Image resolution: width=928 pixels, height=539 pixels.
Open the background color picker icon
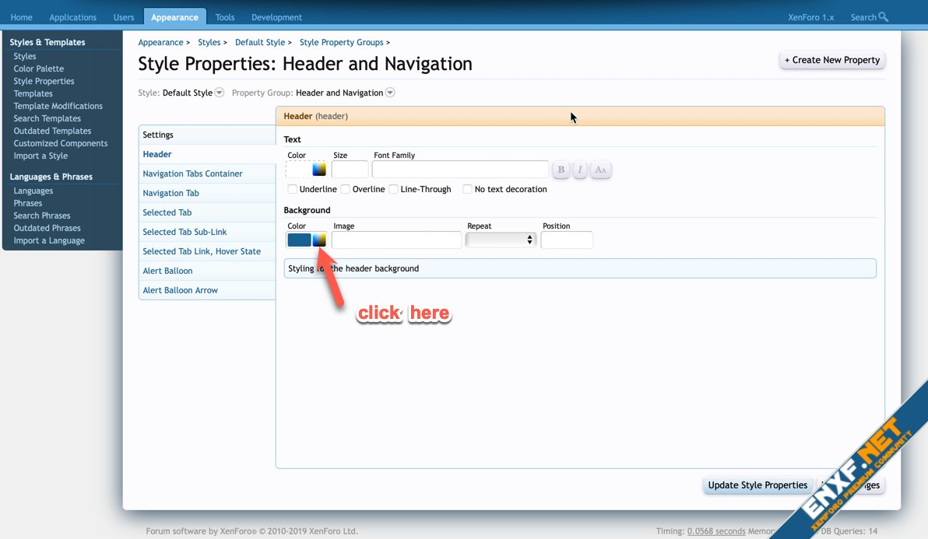[319, 240]
